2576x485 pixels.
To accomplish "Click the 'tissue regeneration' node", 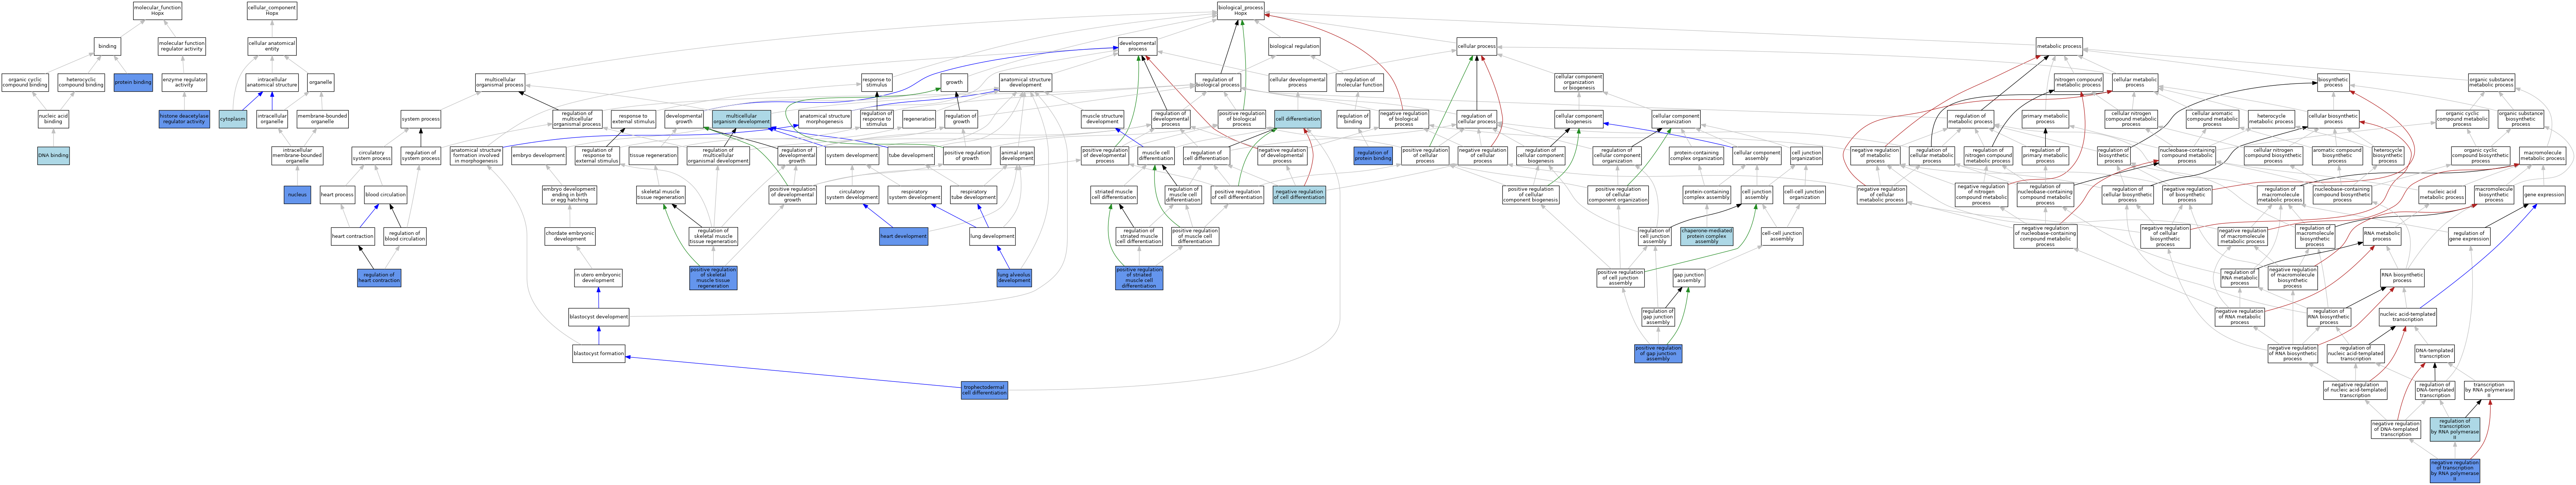I will pos(653,156).
